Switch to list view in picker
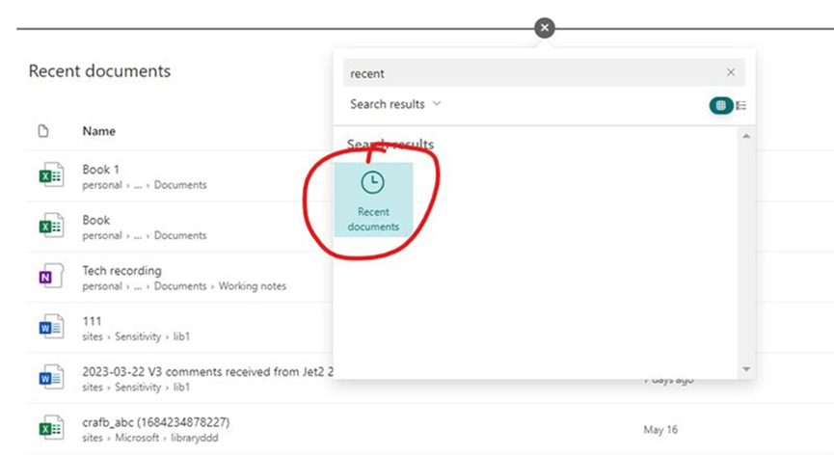The width and height of the screenshot is (834, 456). [740, 105]
